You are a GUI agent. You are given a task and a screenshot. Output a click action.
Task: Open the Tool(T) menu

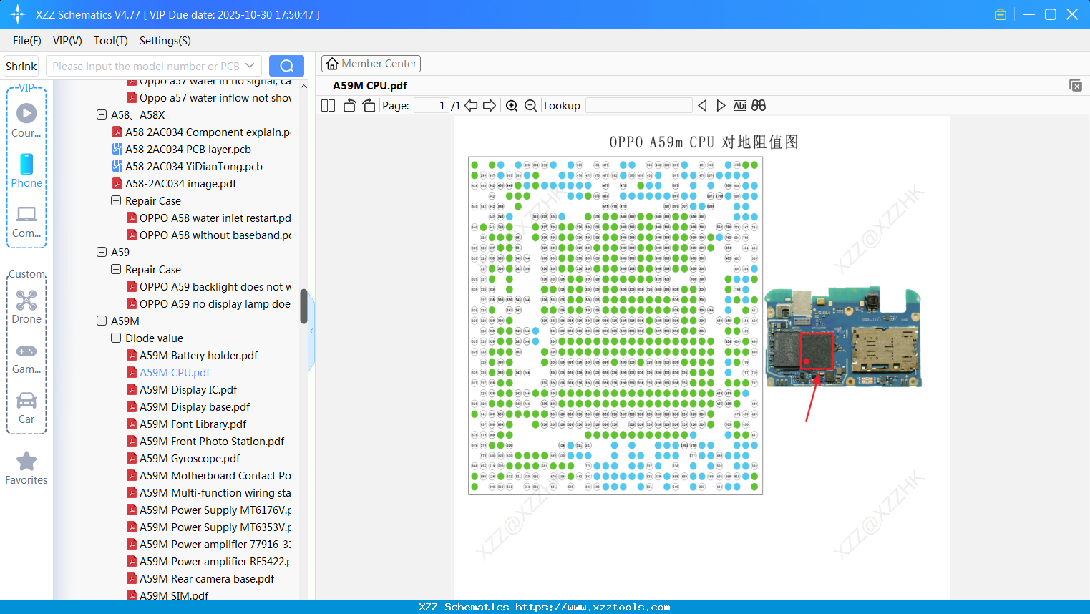[111, 41]
